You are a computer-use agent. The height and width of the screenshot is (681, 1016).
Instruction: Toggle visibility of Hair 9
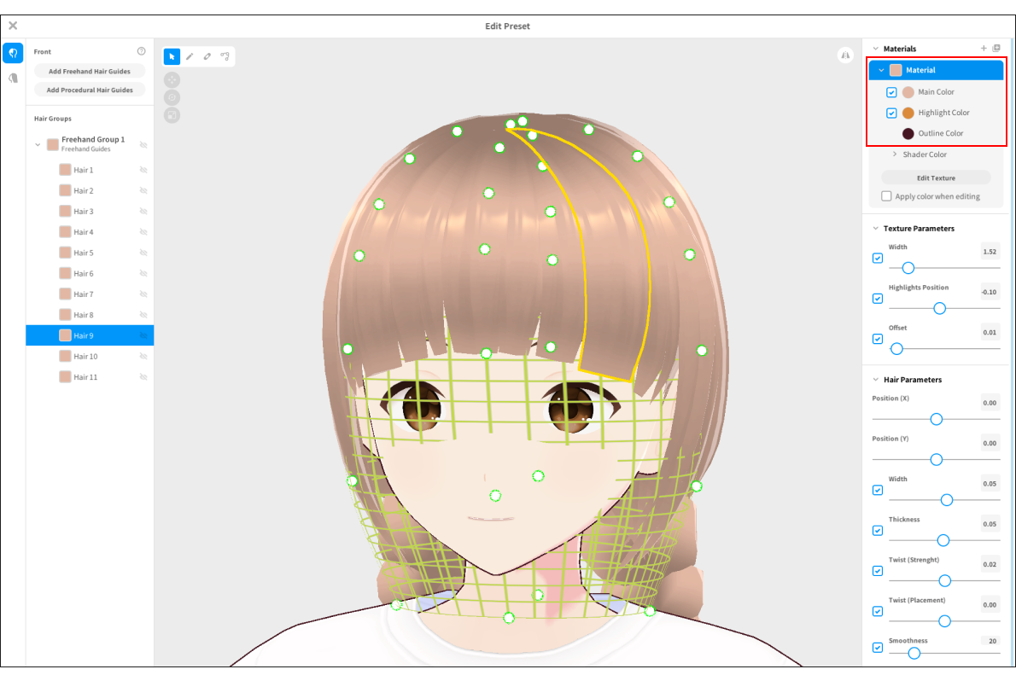pyautogui.click(x=143, y=335)
